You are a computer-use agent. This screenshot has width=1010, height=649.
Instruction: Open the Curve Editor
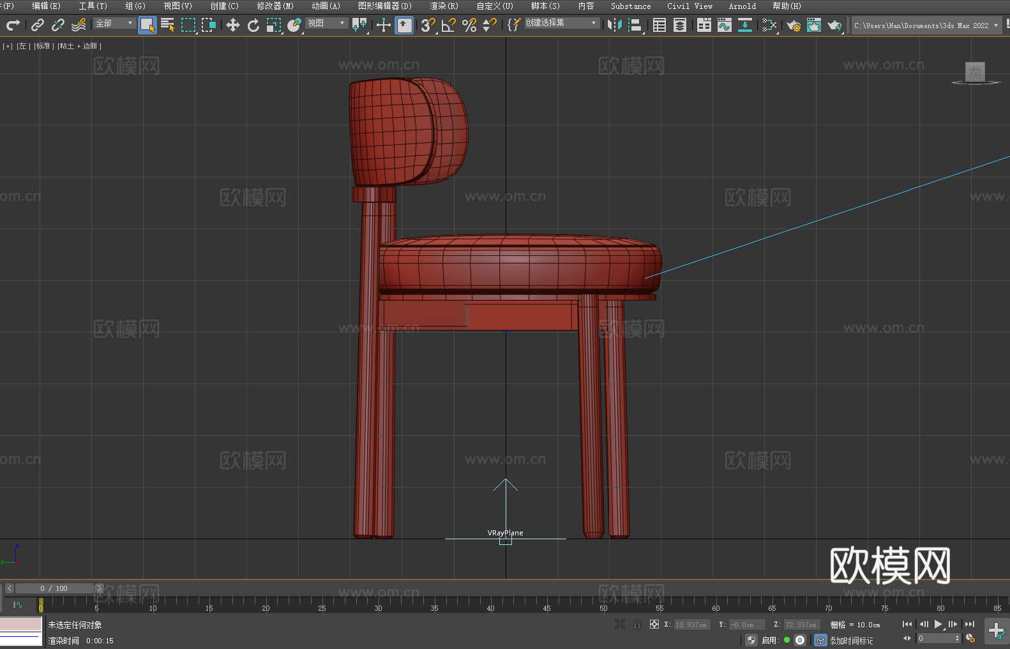click(725, 25)
